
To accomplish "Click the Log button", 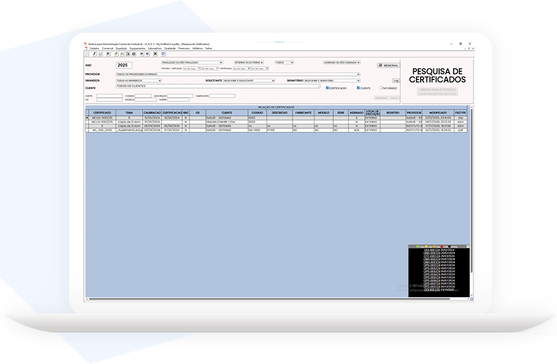I will pyautogui.click(x=396, y=81).
